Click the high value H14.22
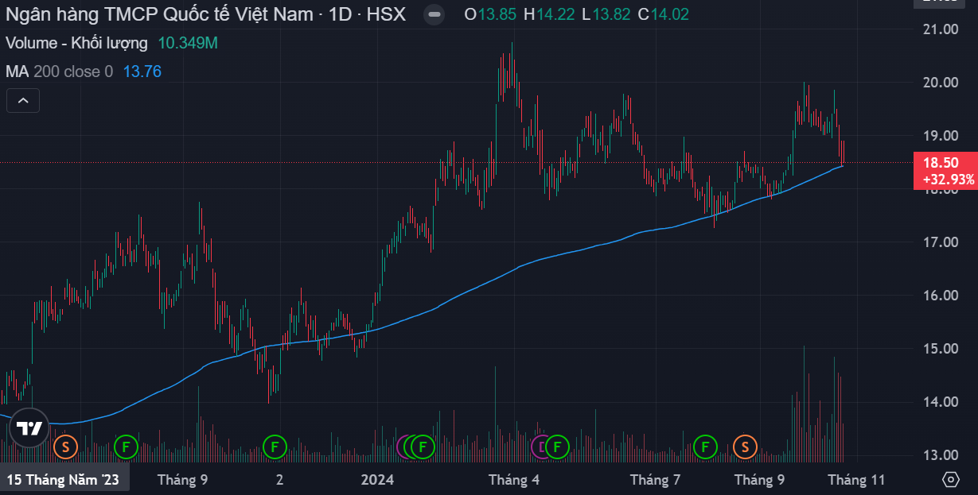Image resolution: width=978 pixels, height=495 pixels. point(548,14)
